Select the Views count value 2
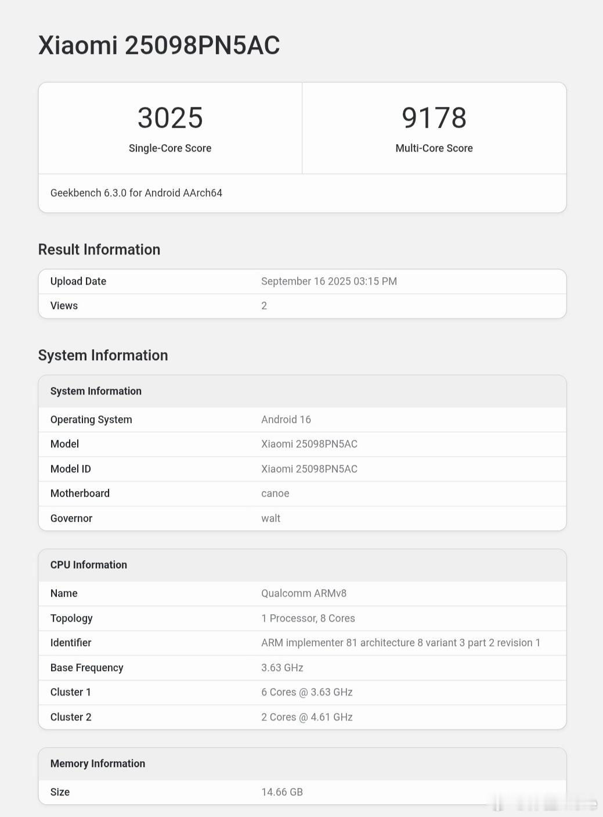Image resolution: width=603 pixels, height=817 pixels. pyautogui.click(x=264, y=306)
